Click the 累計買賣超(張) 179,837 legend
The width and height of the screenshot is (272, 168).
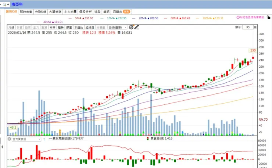(66, 139)
